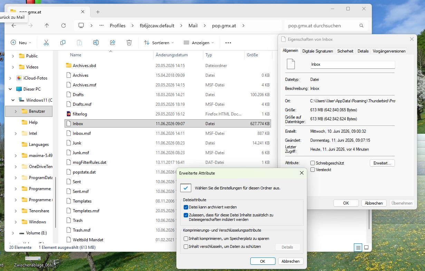The height and width of the screenshot is (271, 425).
Task: Open the Anzeigen dropdown
Action: pyautogui.click(x=199, y=43)
